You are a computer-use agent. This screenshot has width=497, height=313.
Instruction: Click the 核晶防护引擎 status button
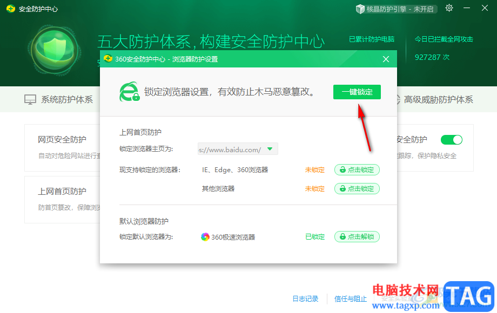click(x=396, y=9)
